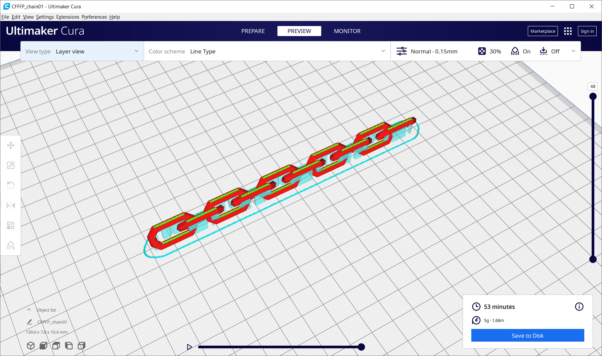Open Per Model Settings tool
This screenshot has height=356, width=602.
10,225
